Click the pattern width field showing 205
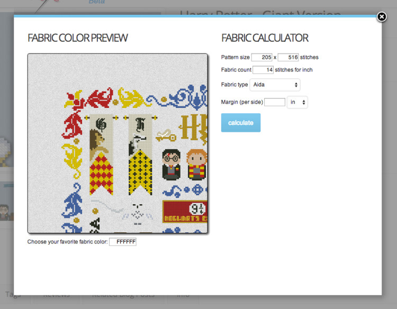397x309 pixels. point(262,57)
